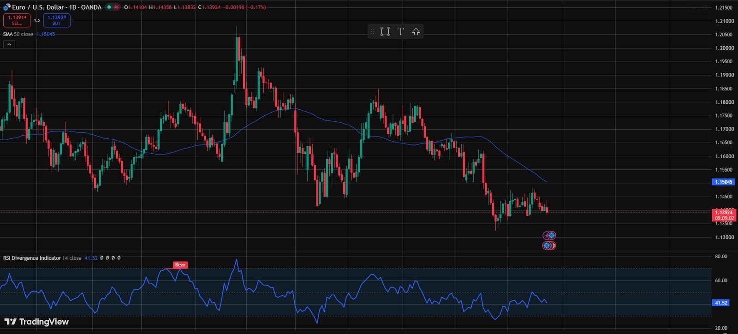Click the 1.20000 price scale label
The image size is (738, 334).
[x=725, y=48]
